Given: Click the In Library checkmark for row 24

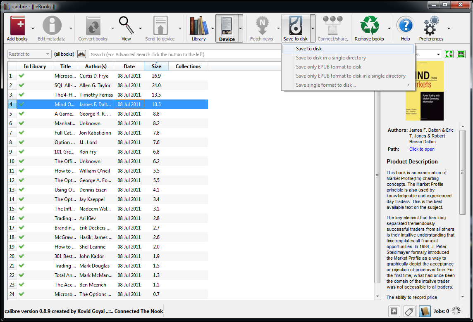Looking at the screenshot, I should 21,294.
